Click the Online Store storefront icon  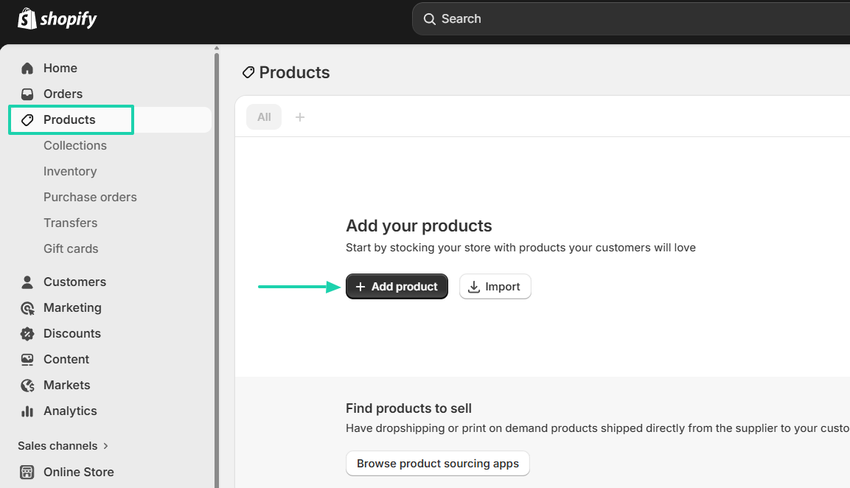pos(27,473)
